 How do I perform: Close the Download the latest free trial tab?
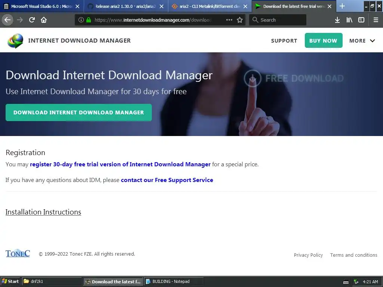[329, 6]
